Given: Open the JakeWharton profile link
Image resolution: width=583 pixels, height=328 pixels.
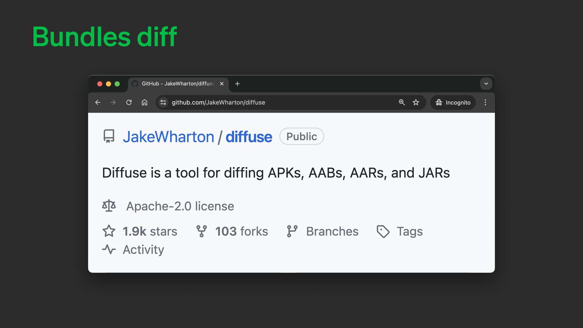Looking at the screenshot, I should click(169, 137).
